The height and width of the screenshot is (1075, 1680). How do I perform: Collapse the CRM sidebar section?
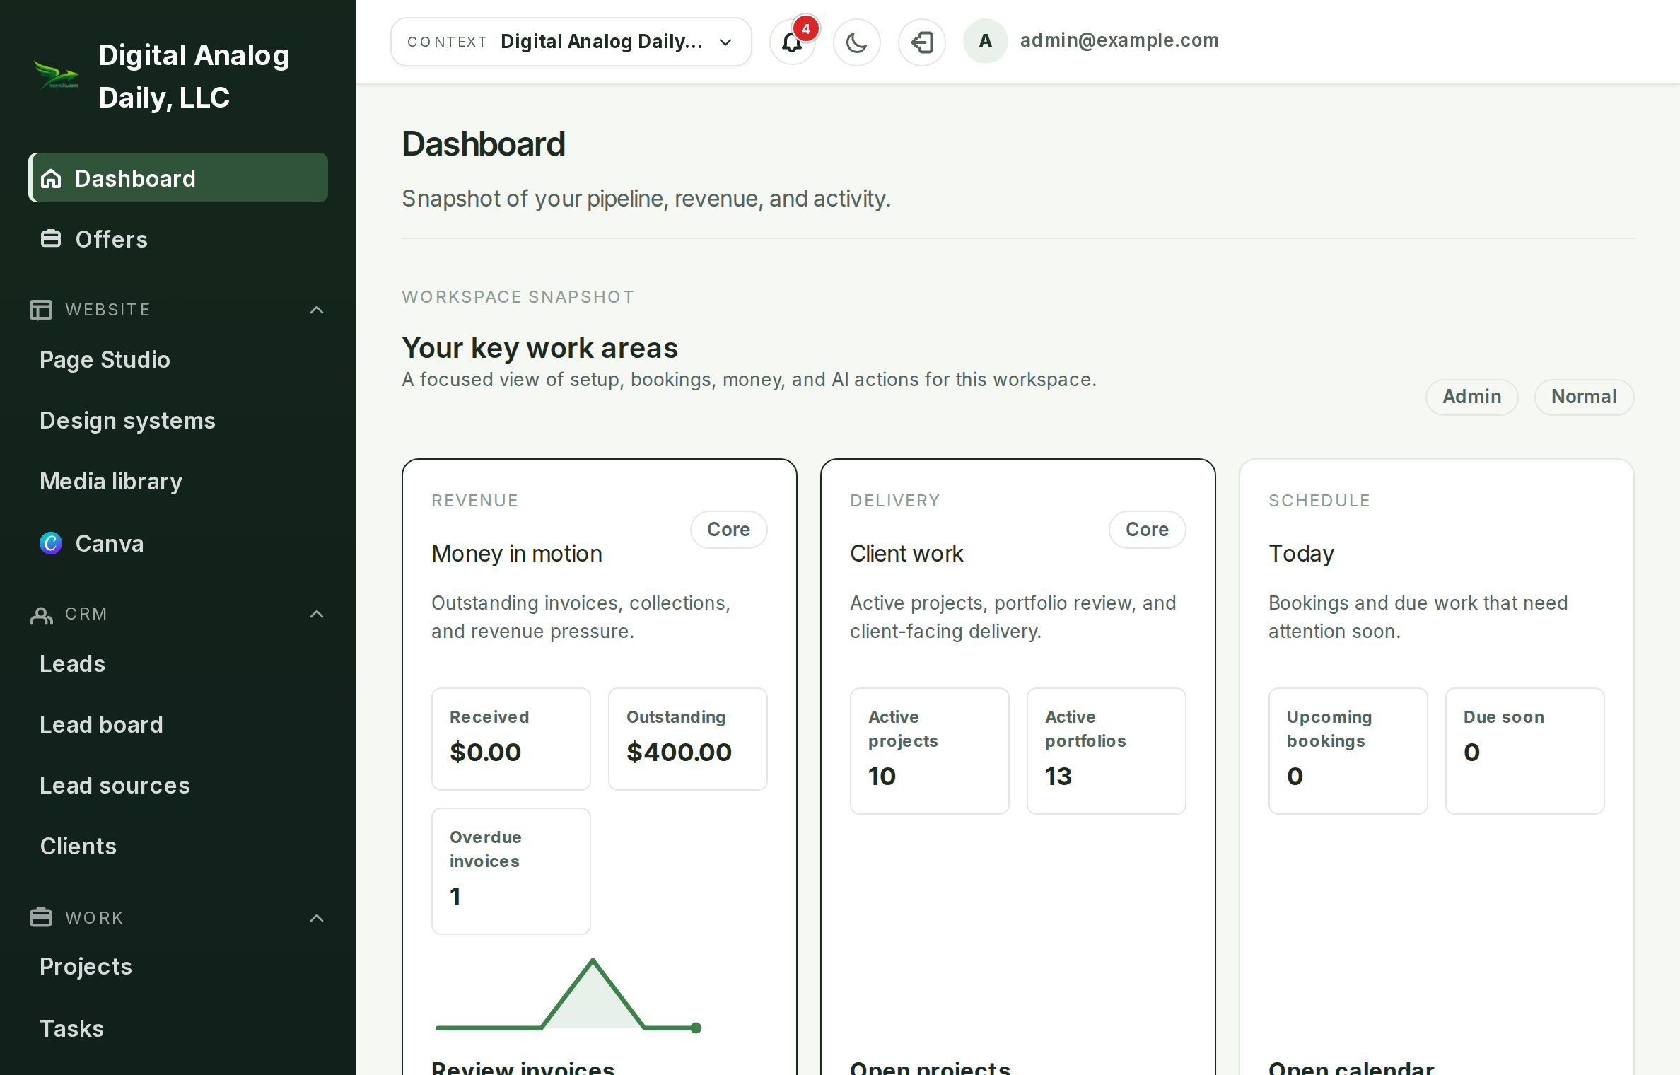(x=317, y=614)
